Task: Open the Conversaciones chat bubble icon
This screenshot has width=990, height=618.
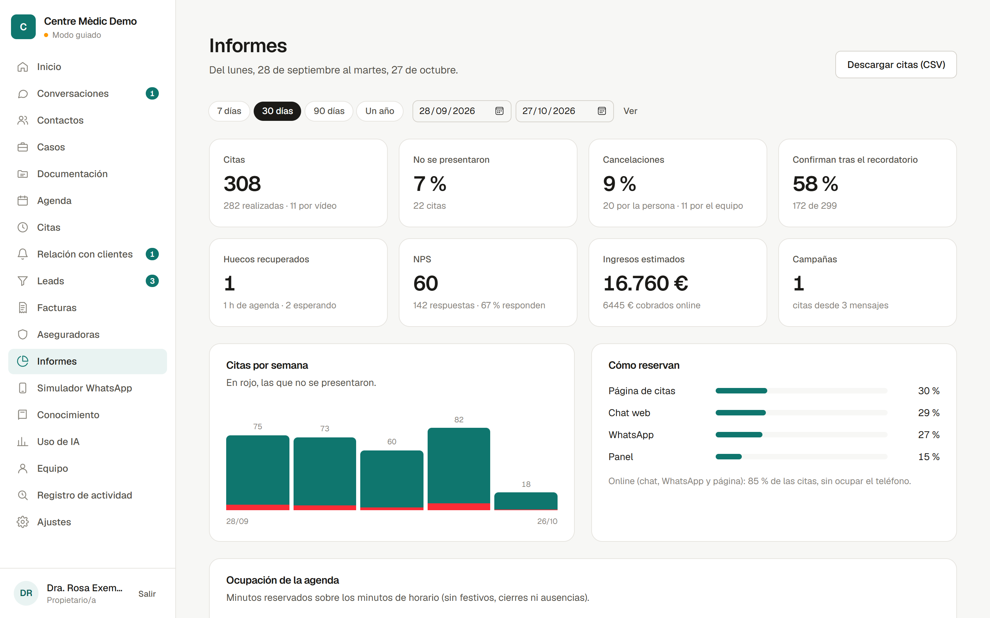Action: point(23,94)
